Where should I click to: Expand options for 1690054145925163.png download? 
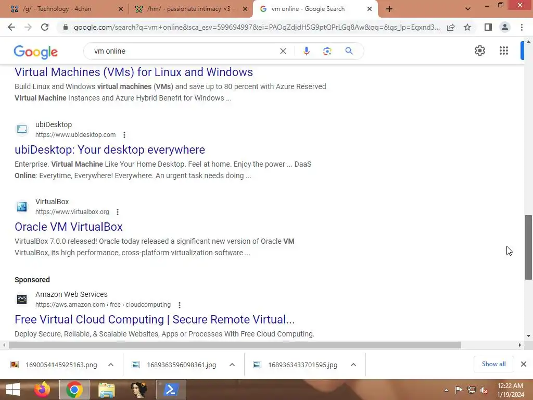(x=111, y=365)
